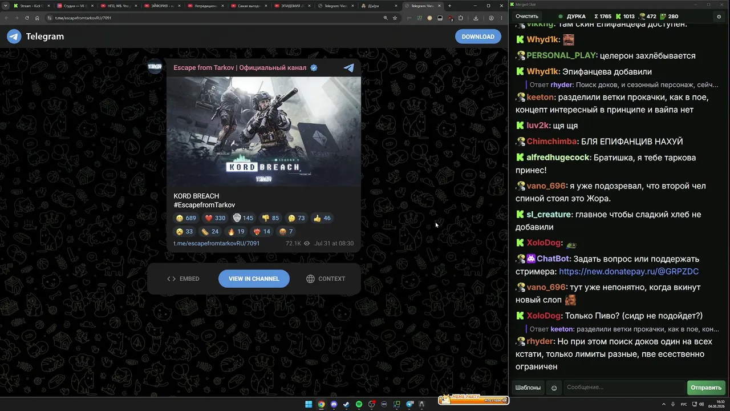Switch to the ЭЙФОРИЯ YouTube tab
The height and width of the screenshot is (411, 730).
(x=162, y=6)
